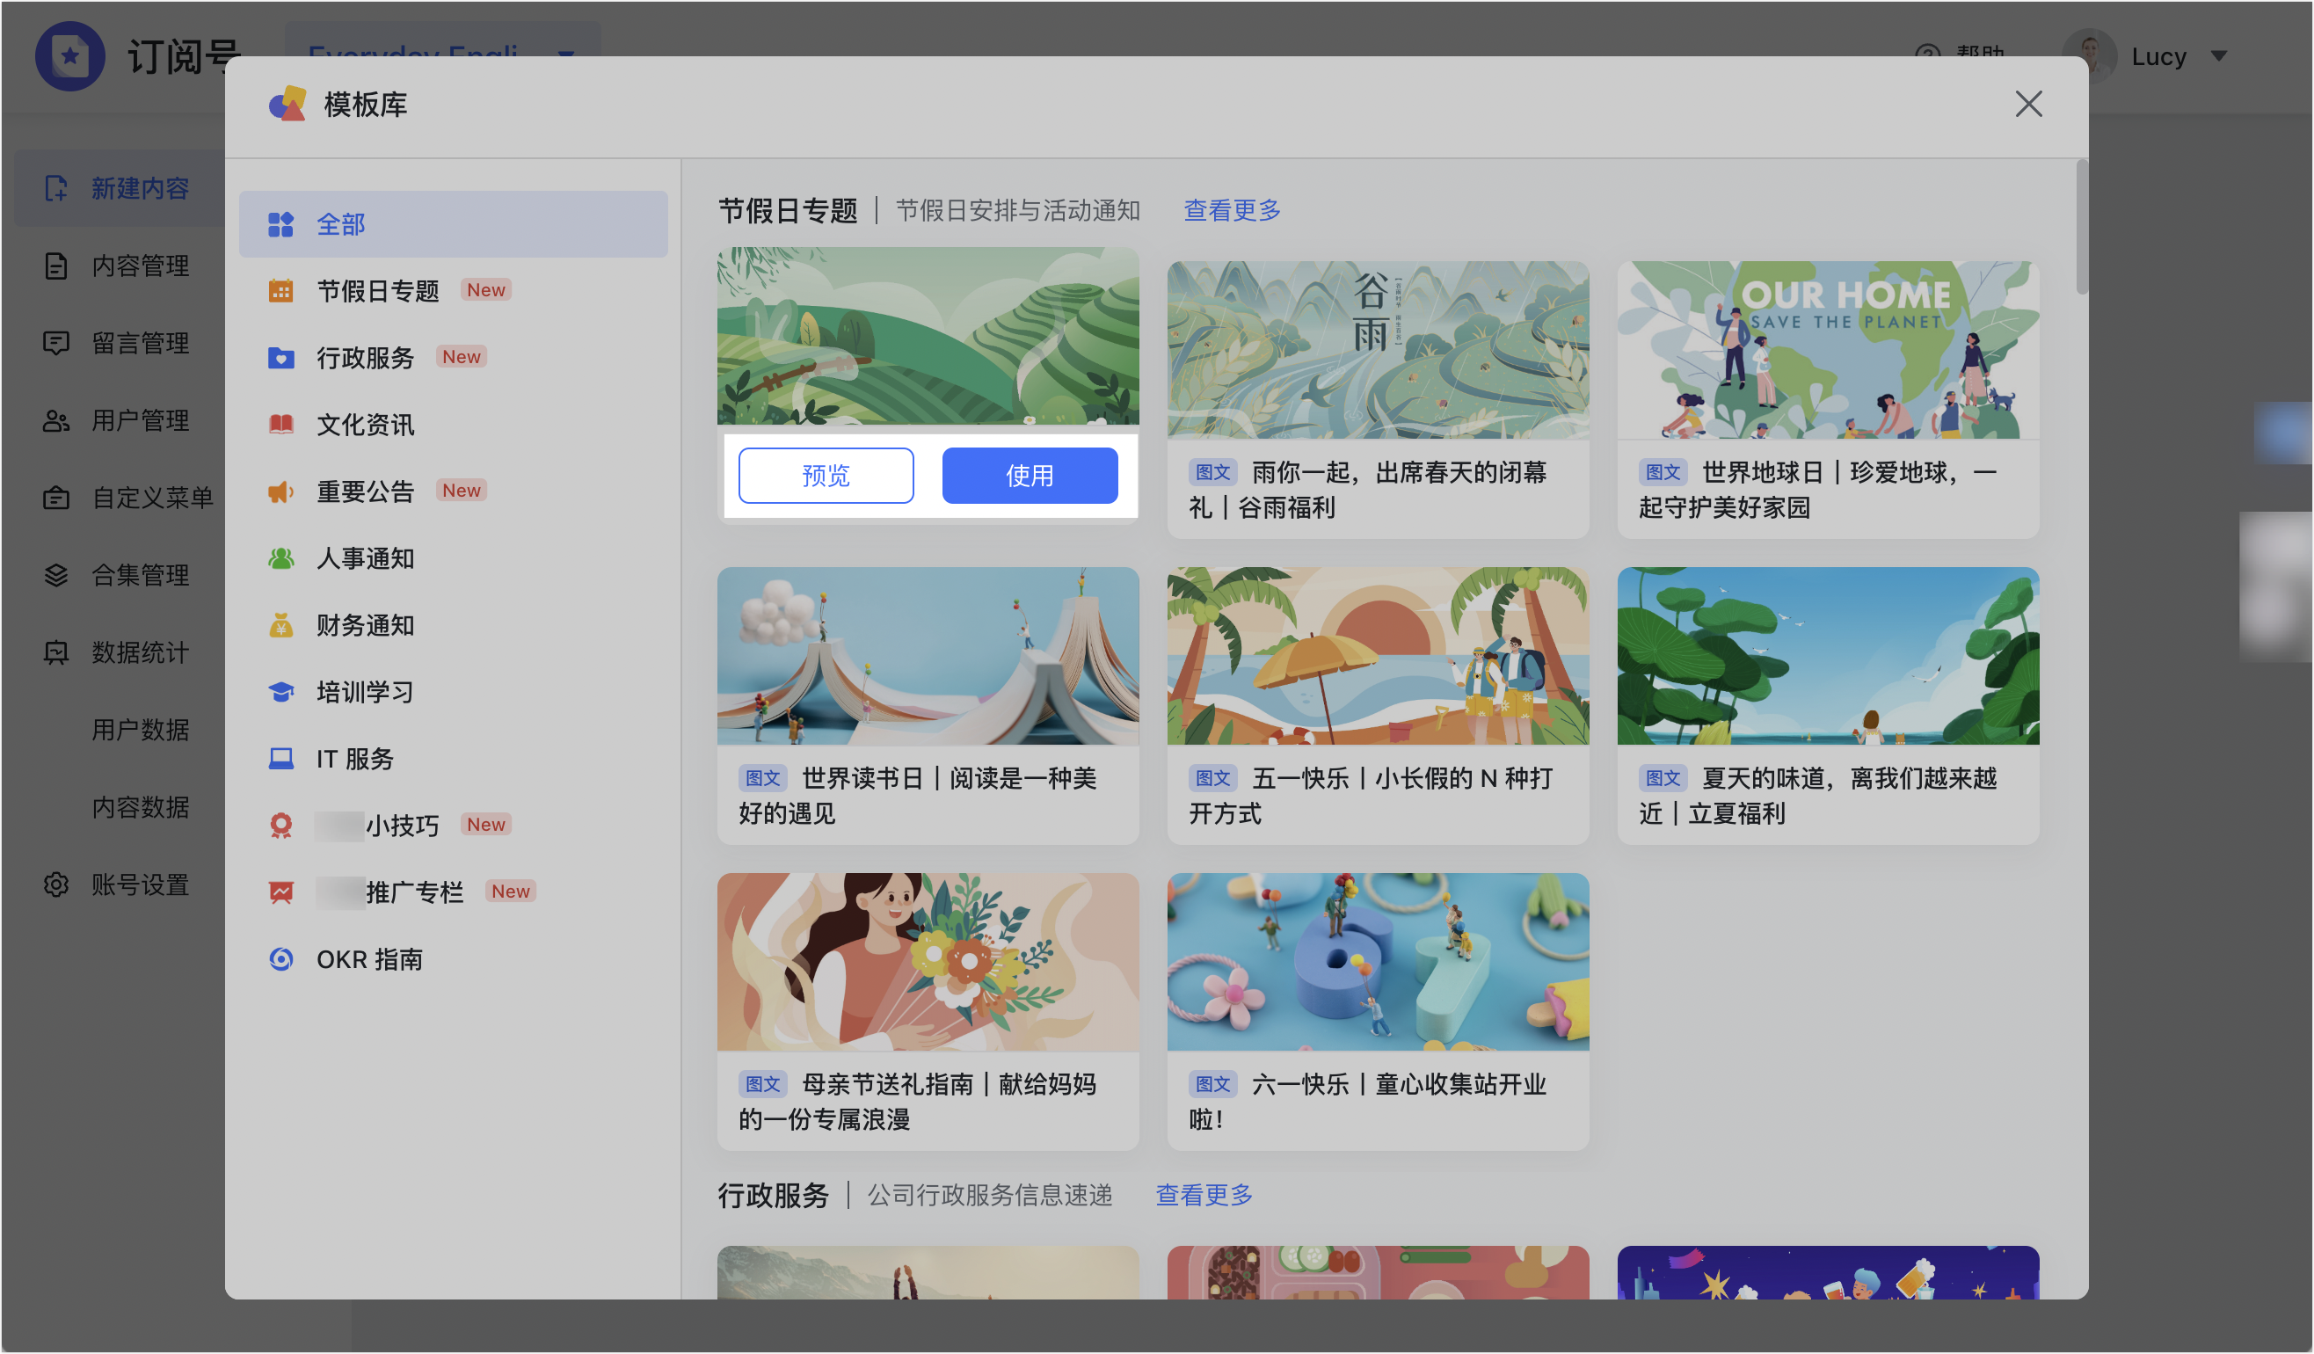
Task: Select 行政服务 category label
Action: tap(366, 357)
